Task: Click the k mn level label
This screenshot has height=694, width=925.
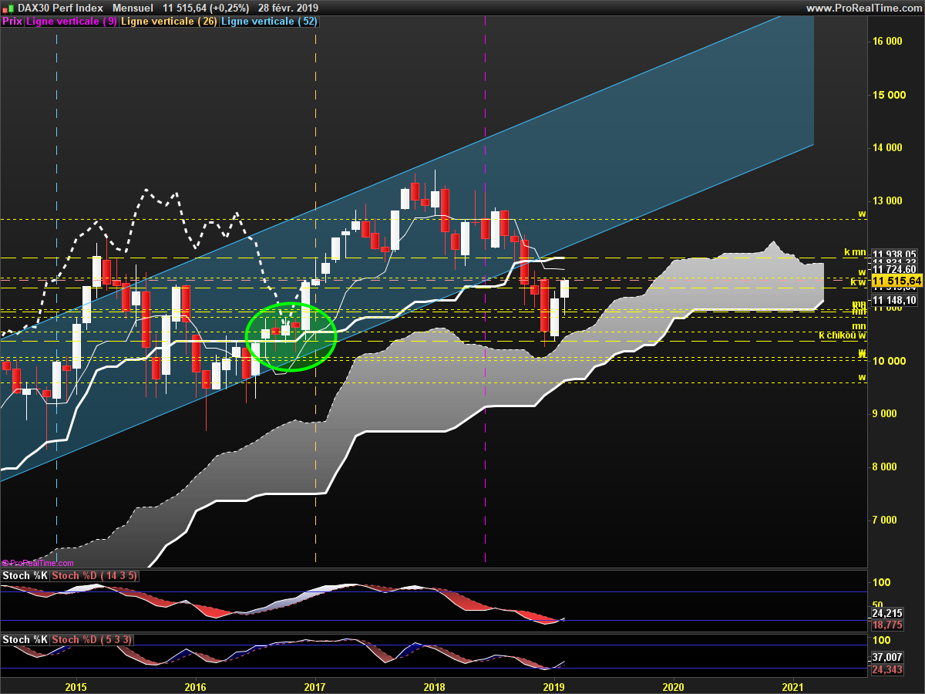Action: tap(855, 252)
